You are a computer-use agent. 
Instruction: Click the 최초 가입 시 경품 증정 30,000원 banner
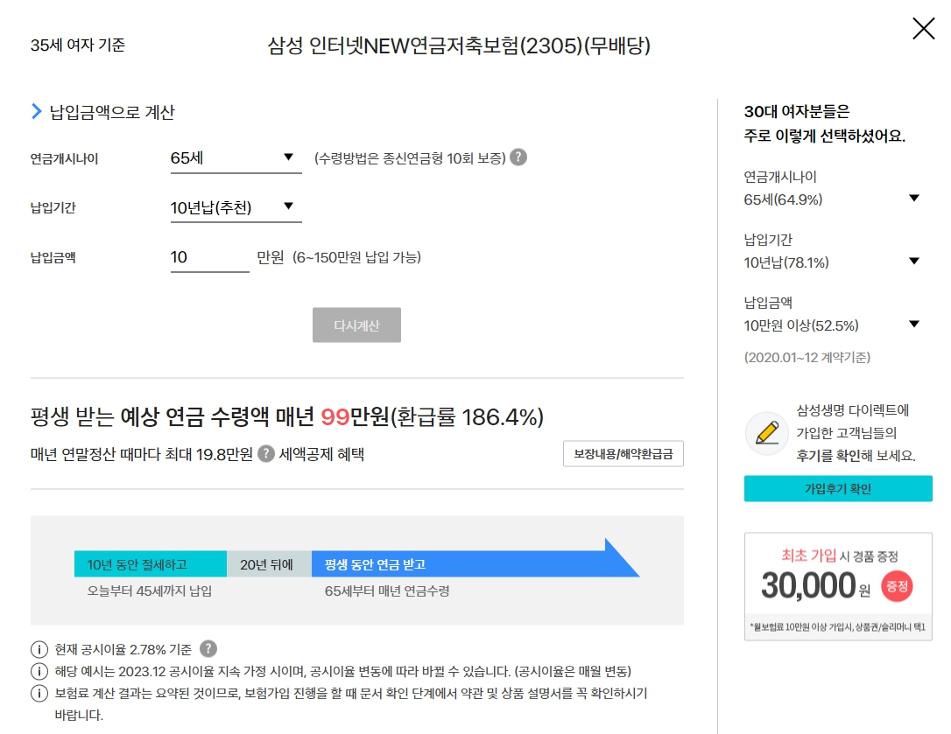837,586
